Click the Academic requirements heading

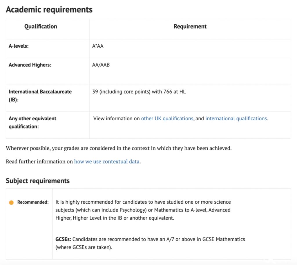tap(49, 10)
